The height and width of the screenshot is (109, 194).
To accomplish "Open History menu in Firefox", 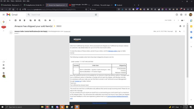I will 12,1.
